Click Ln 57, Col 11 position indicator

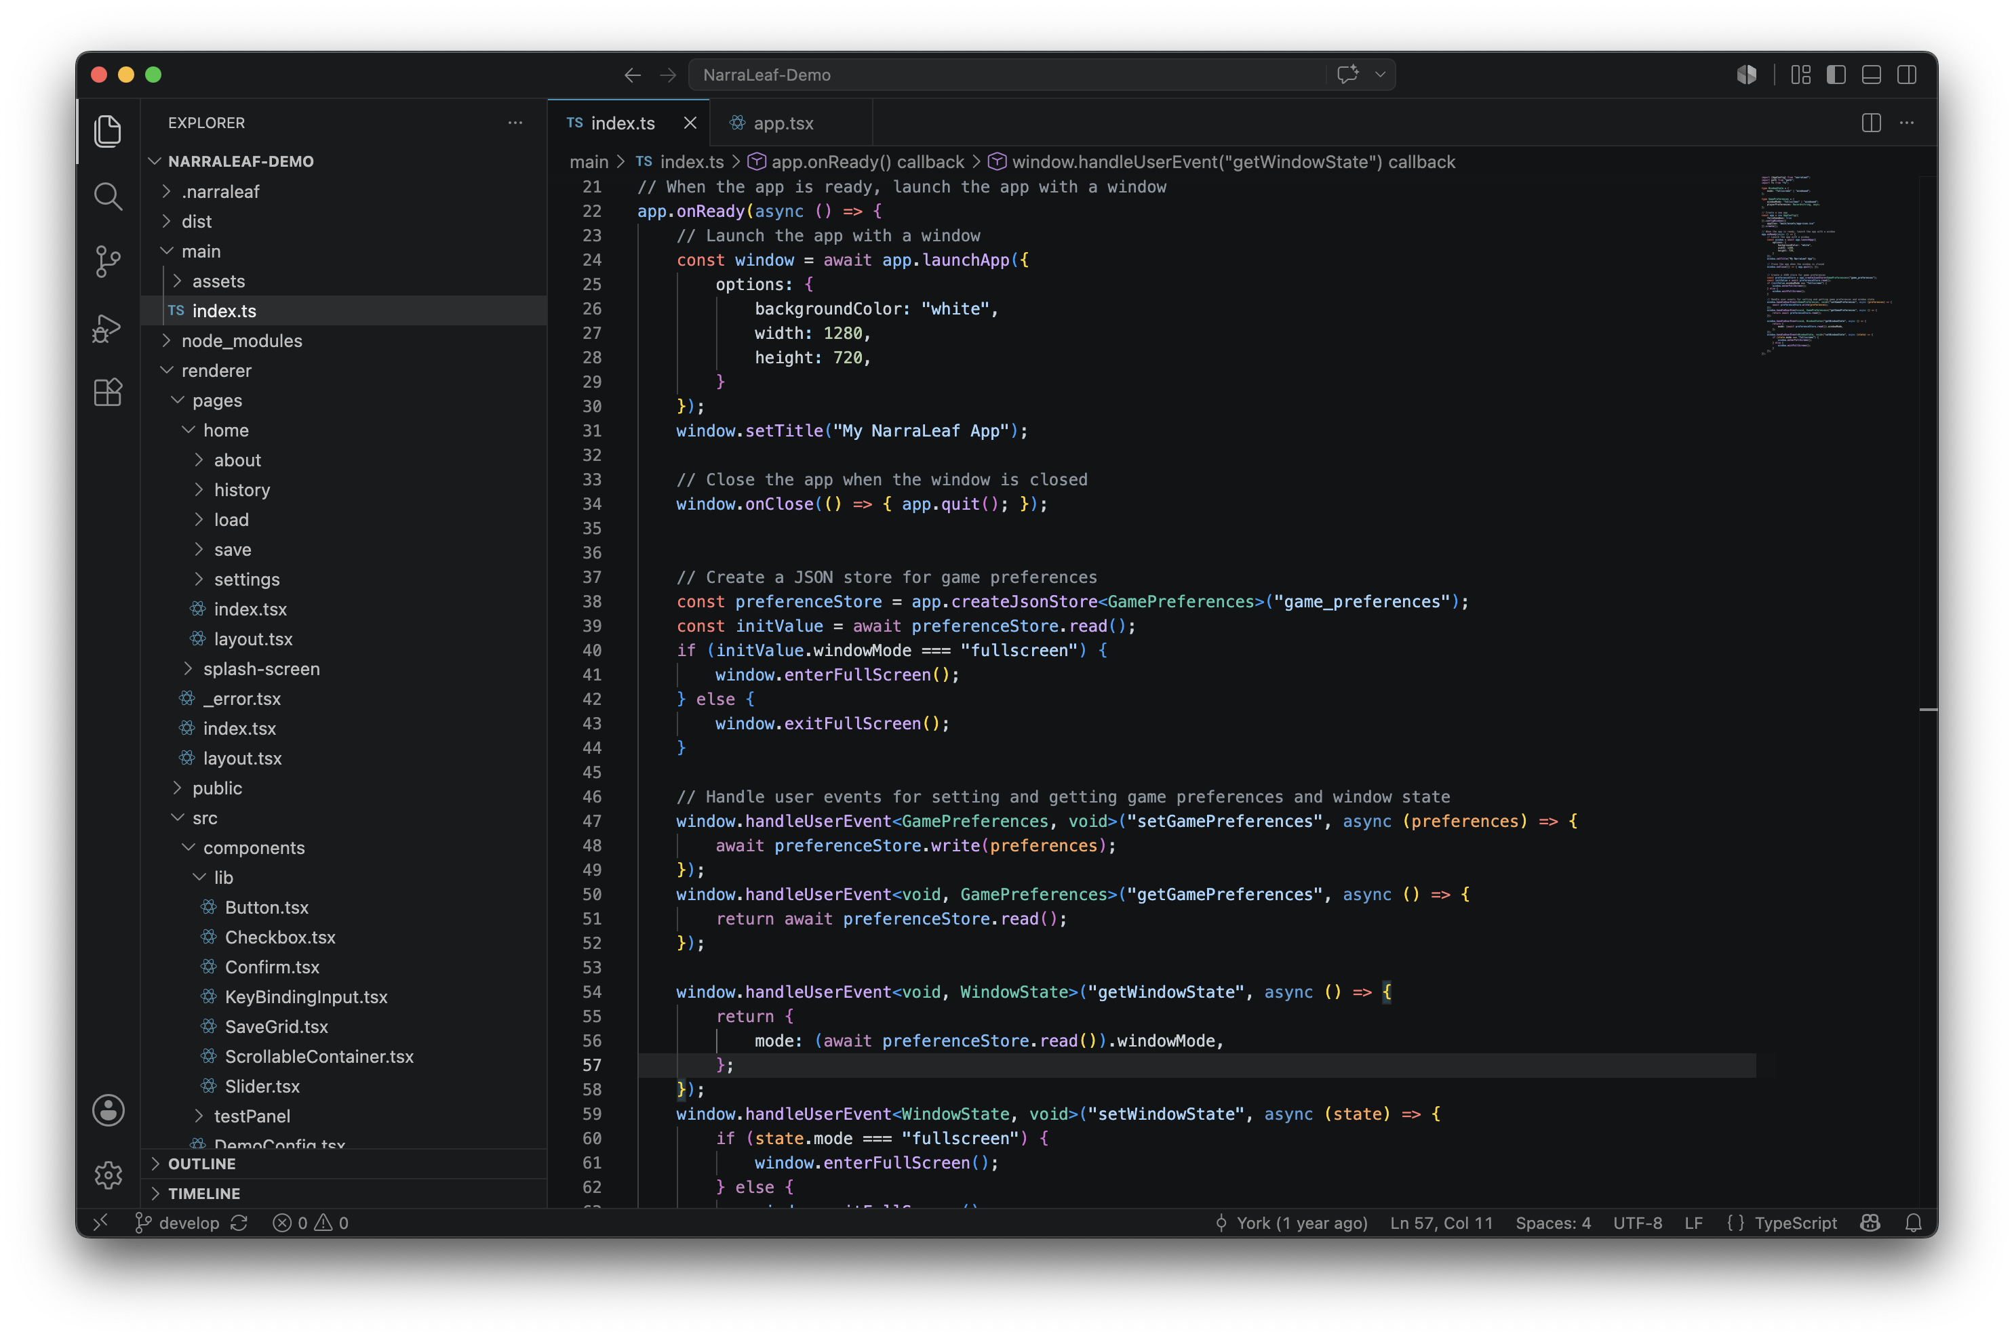click(x=1441, y=1223)
